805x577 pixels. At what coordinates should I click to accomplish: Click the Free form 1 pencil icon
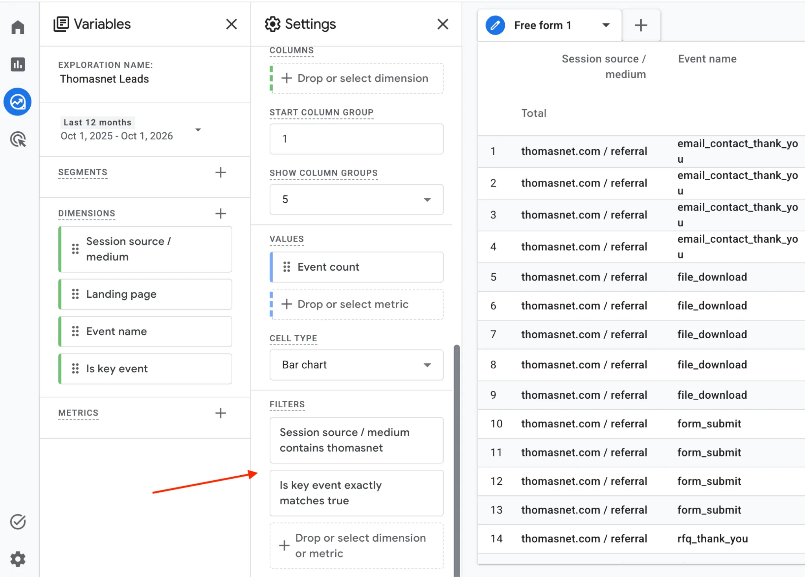point(495,25)
